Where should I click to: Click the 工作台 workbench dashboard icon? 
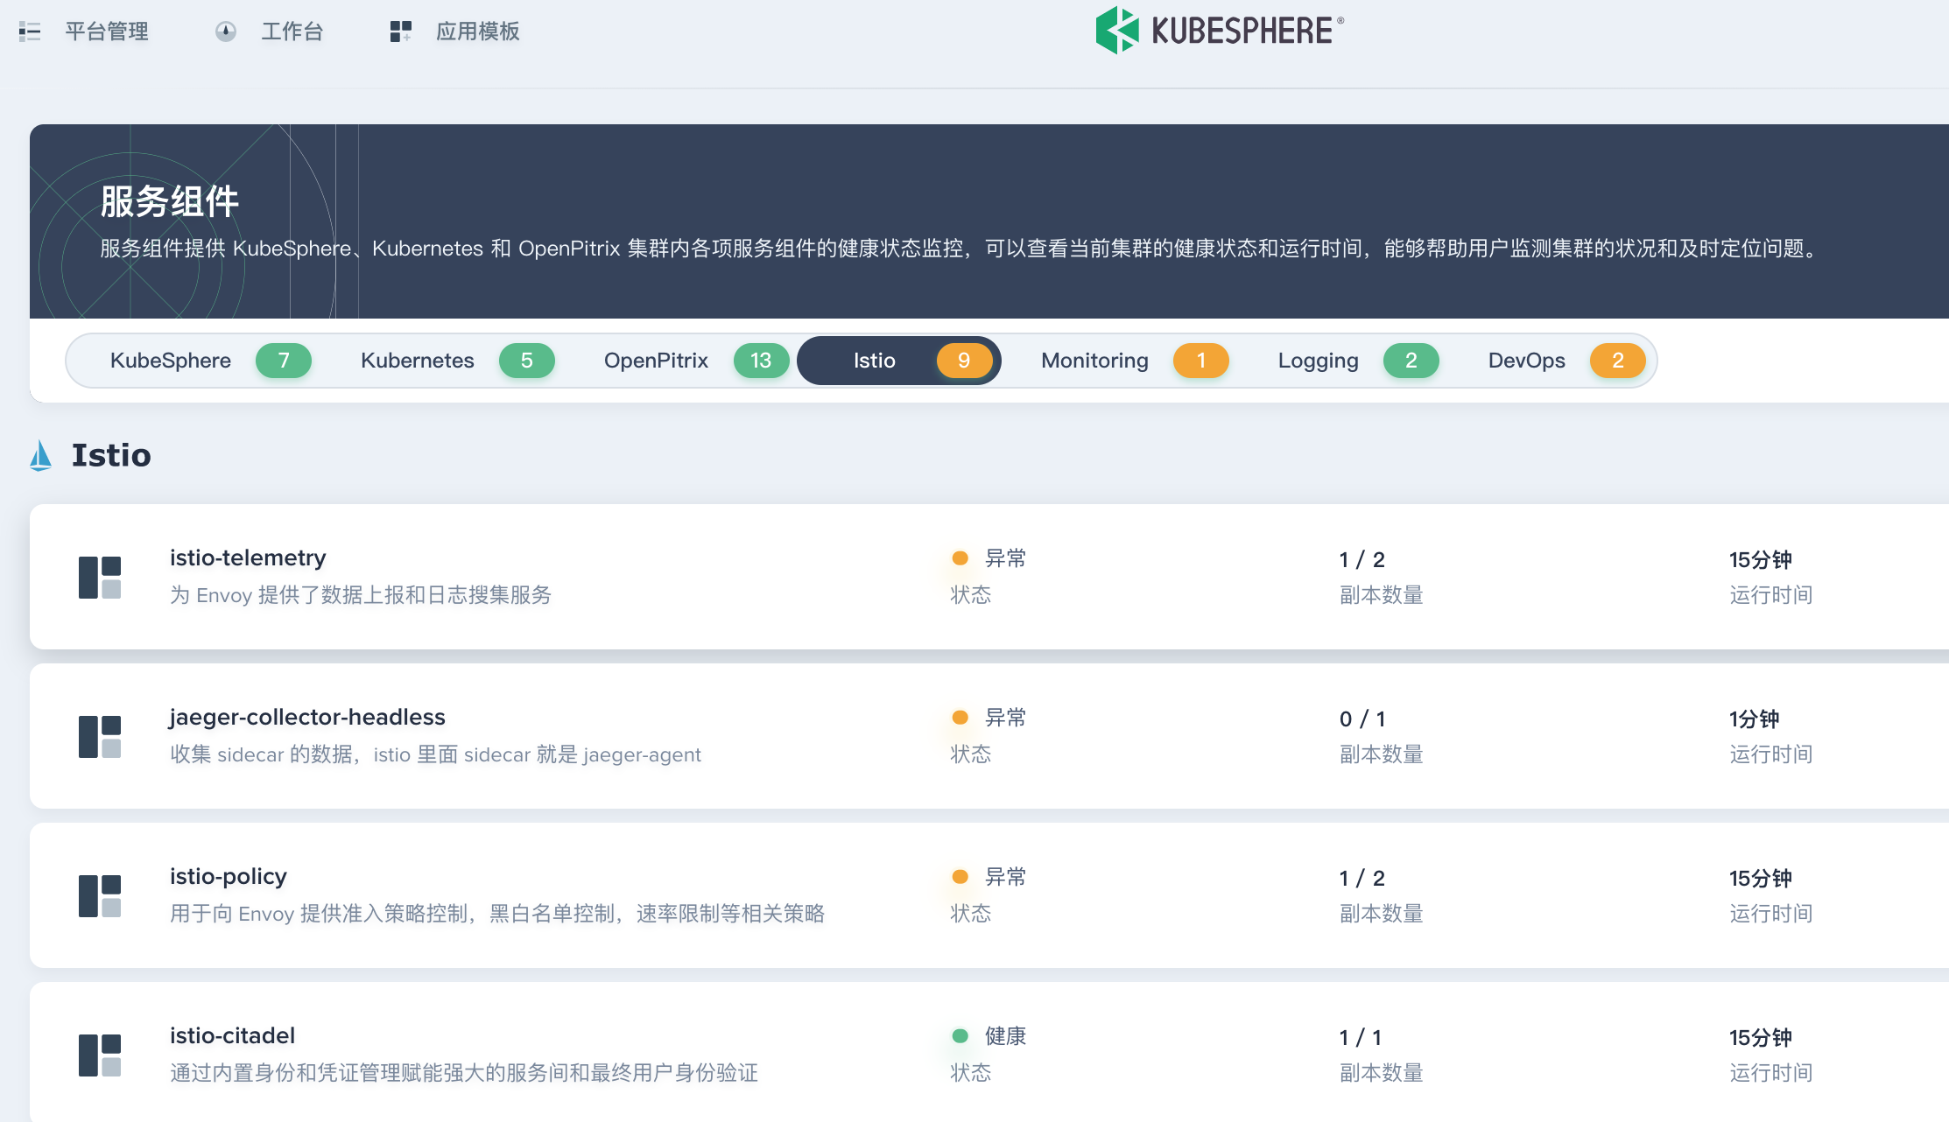(x=226, y=32)
